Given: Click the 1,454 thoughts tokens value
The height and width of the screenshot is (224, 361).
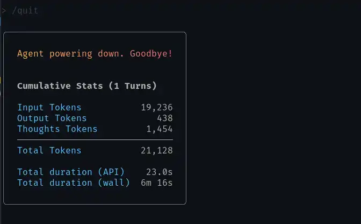Looking at the screenshot, I should pos(159,129).
